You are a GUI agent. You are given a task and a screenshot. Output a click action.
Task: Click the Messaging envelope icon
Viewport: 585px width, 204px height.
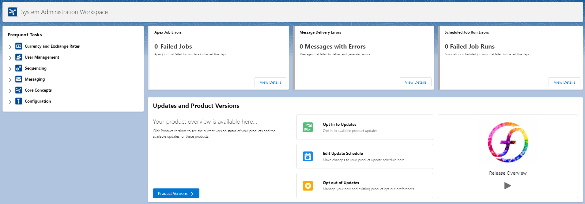point(19,79)
